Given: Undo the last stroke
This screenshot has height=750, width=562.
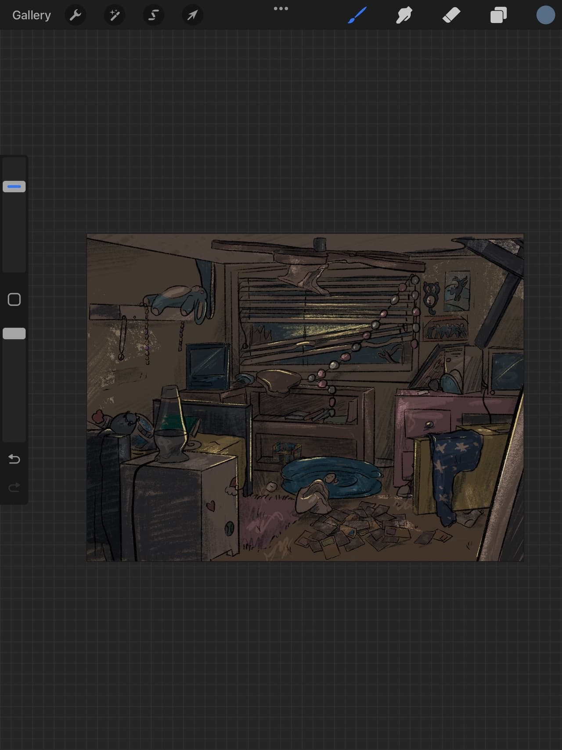Looking at the screenshot, I should click(14, 459).
